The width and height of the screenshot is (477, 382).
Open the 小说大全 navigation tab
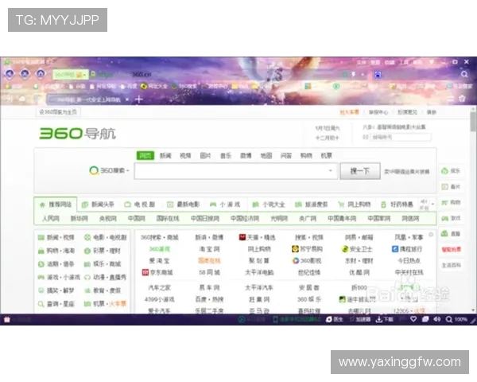pyautogui.click(x=269, y=205)
